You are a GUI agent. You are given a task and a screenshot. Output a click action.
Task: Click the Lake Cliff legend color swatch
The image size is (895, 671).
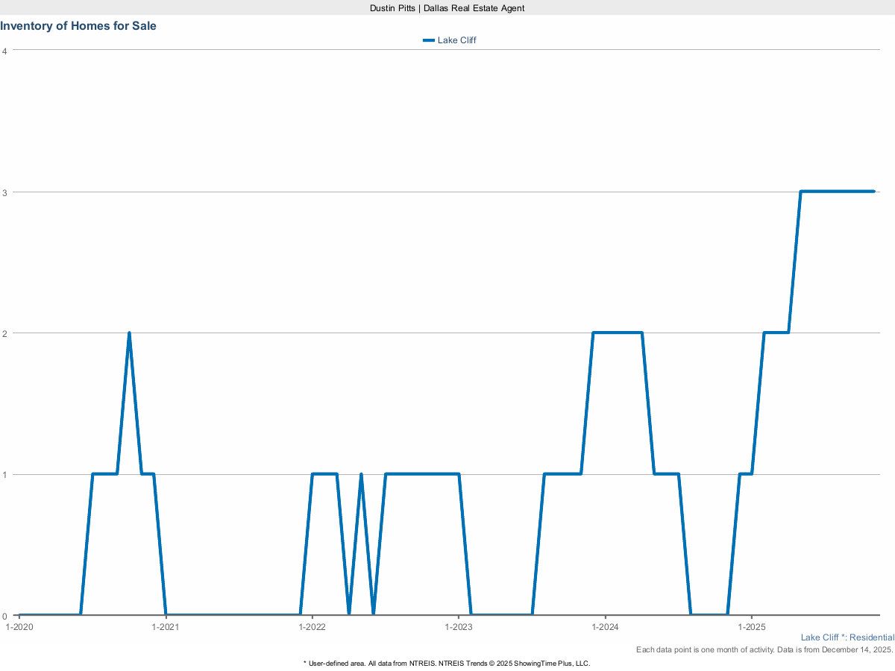pyautogui.click(x=428, y=40)
